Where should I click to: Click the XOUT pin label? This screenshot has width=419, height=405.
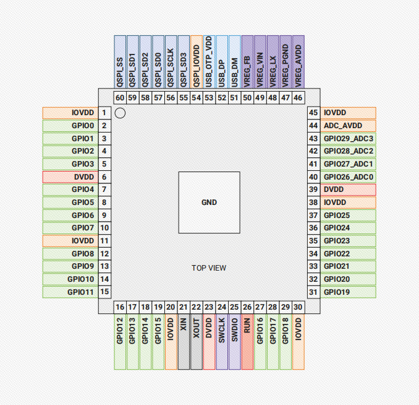click(197, 342)
